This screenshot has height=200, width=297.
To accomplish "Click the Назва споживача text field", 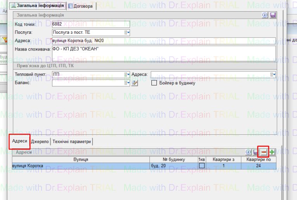I will (x=163, y=53).
